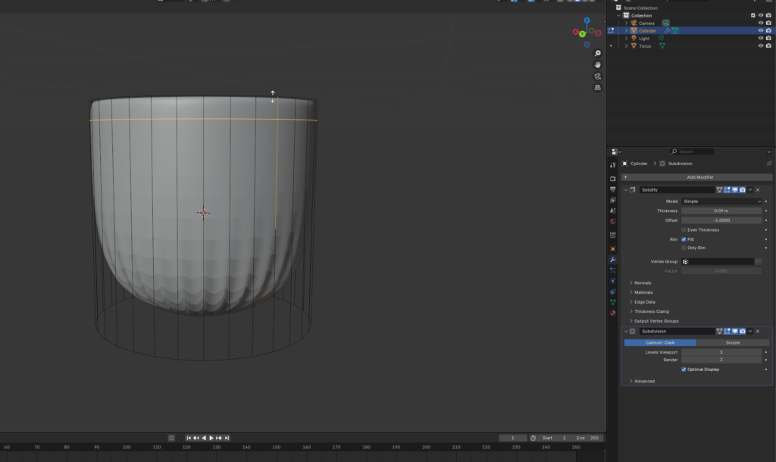Pin the properties editor context
The width and height of the screenshot is (776, 462).
pyautogui.click(x=768, y=164)
